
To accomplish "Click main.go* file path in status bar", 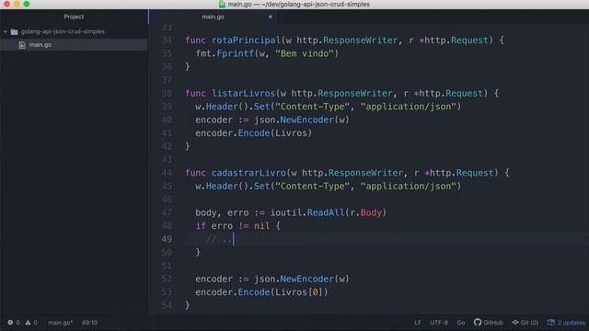I will click(60, 323).
